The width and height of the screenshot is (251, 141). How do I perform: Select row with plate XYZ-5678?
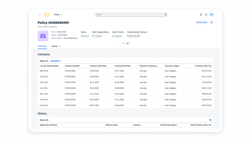click(126, 99)
